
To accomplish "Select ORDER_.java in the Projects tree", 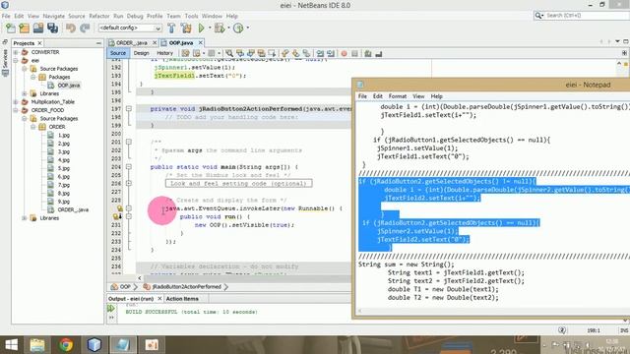I will click(73, 209).
